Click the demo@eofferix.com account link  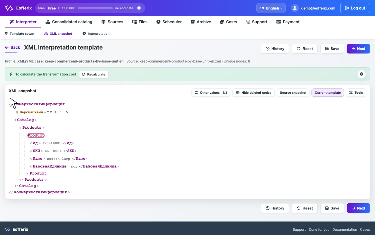pyautogui.click(x=318, y=8)
